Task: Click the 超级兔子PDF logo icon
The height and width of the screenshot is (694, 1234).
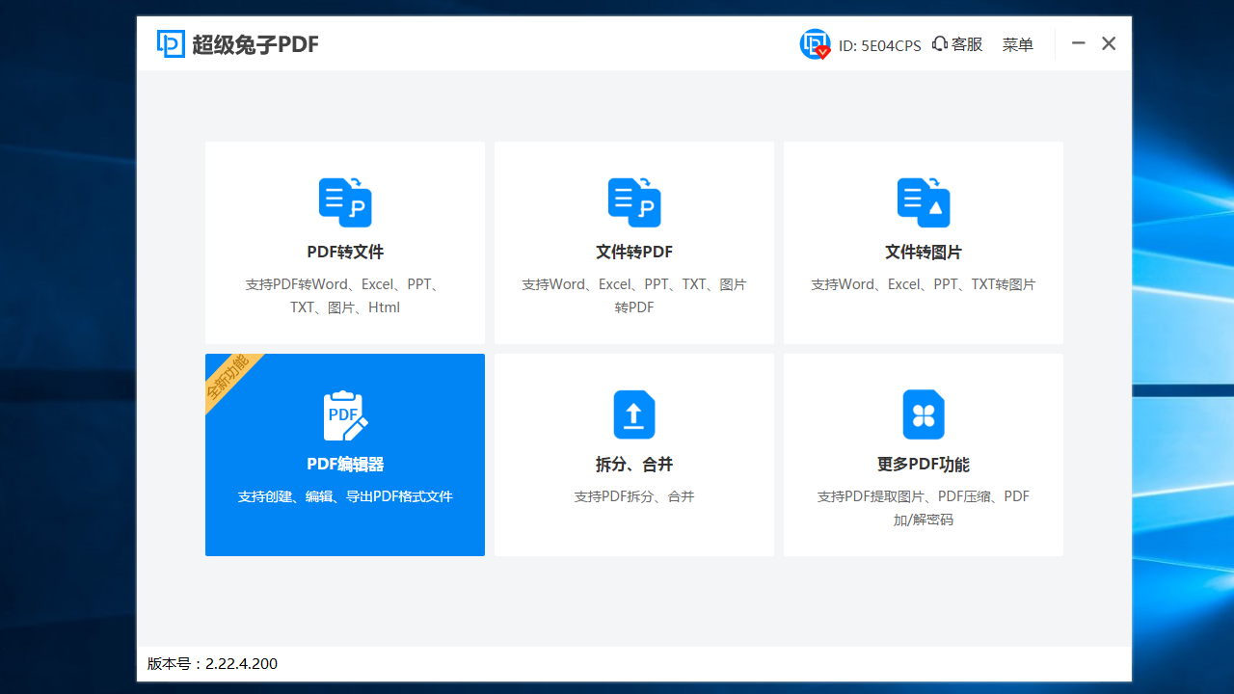Action: tap(171, 43)
